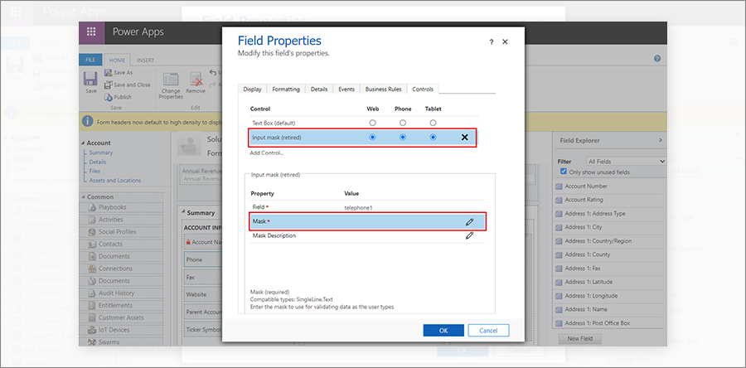Open the Power Apps waffle app launcher

[91, 32]
